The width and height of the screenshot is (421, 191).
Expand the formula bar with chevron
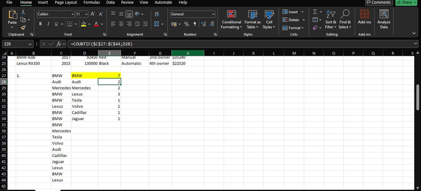(416, 44)
